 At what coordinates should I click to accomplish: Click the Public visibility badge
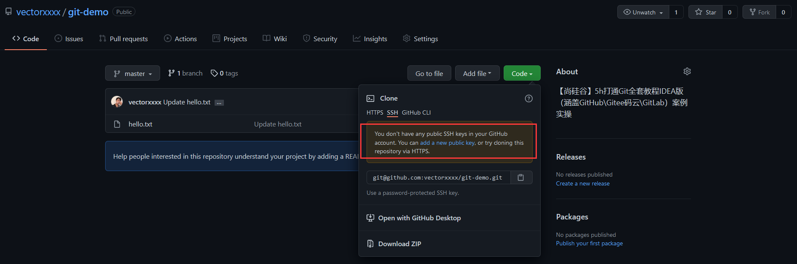click(124, 12)
